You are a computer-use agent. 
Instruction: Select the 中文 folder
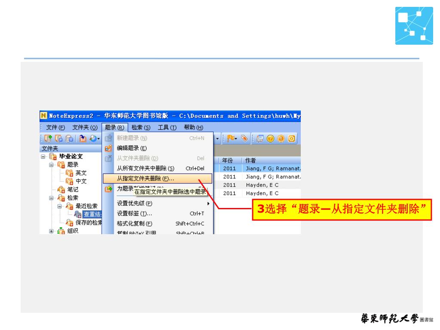(x=81, y=181)
